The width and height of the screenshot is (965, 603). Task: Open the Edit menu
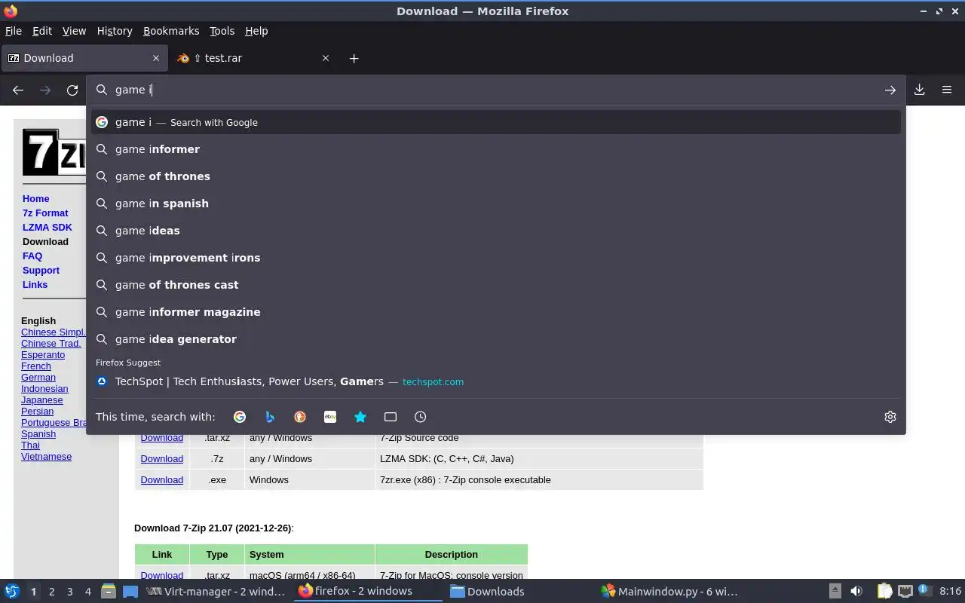(42, 31)
